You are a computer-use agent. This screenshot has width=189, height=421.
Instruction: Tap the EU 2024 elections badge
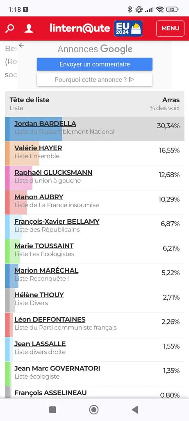click(128, 28)
